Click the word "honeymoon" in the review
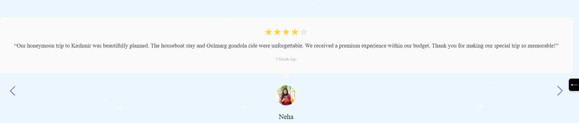This screenshot has width=579, height=123. pos(41,46)
